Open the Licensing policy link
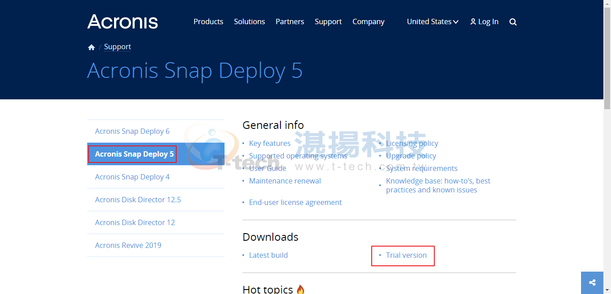 [x=412, y=143]
